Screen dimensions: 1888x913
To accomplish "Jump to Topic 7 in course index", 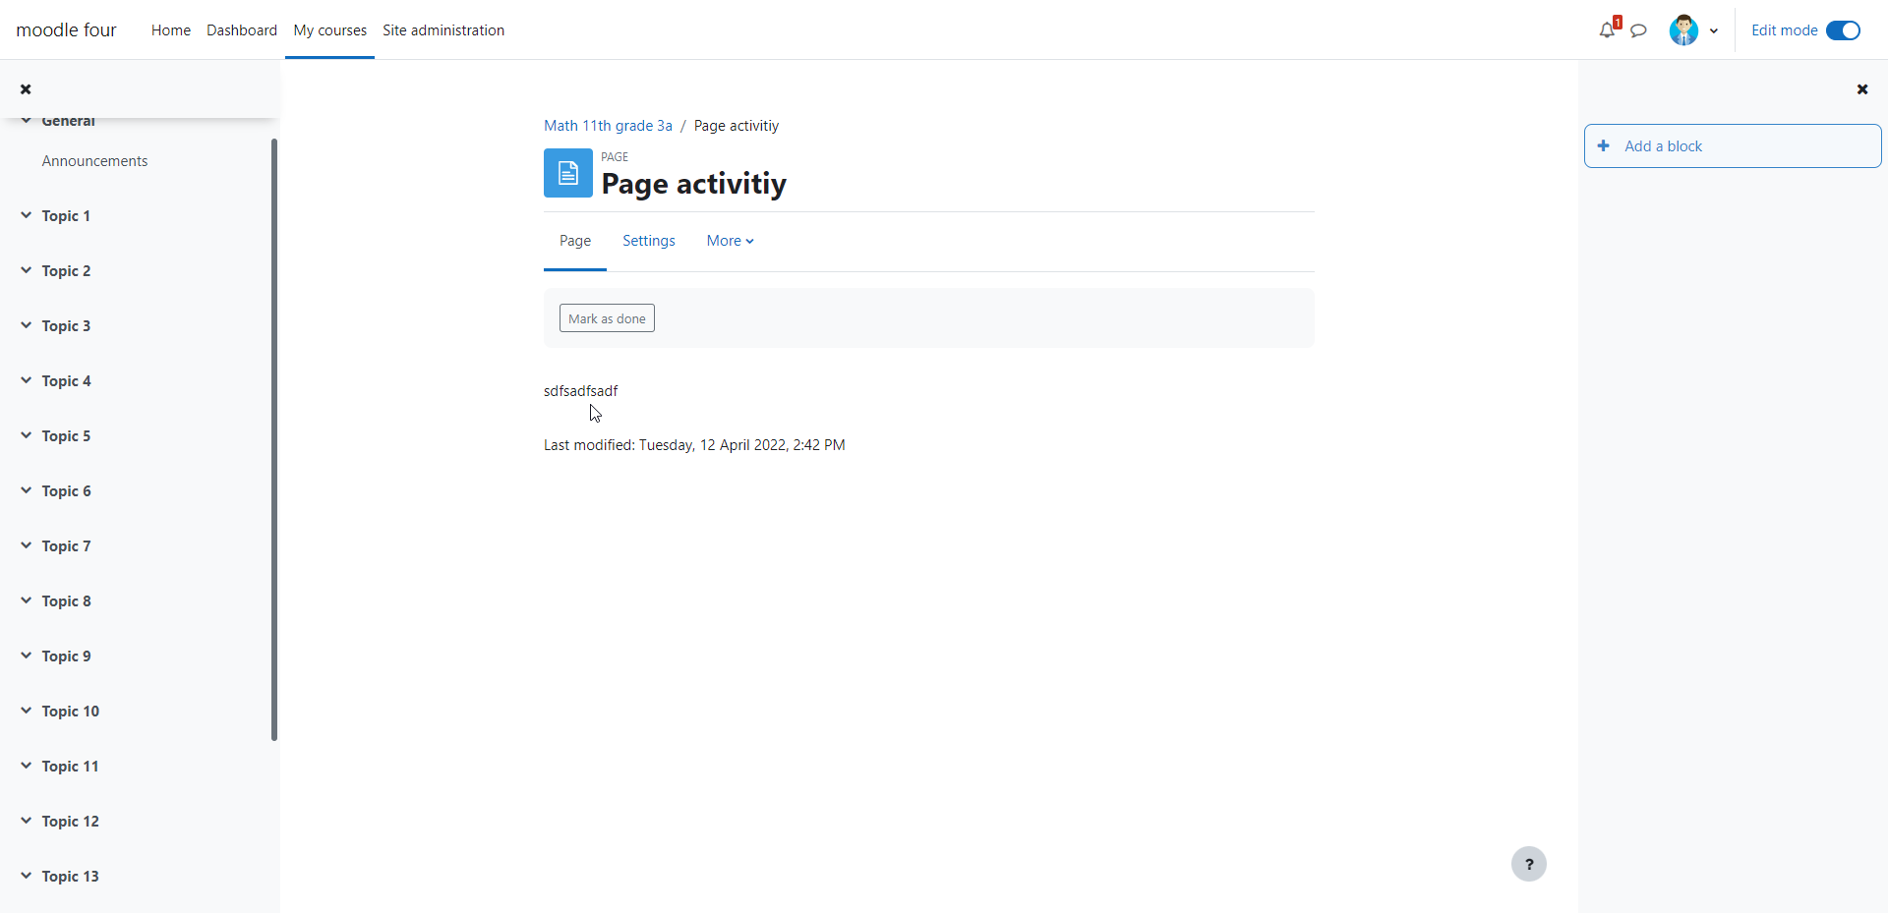I will [x=66, y=546].
